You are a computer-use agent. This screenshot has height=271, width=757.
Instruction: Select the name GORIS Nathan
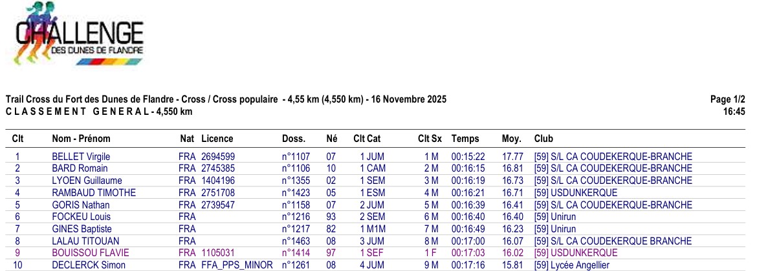coord(81,205)
